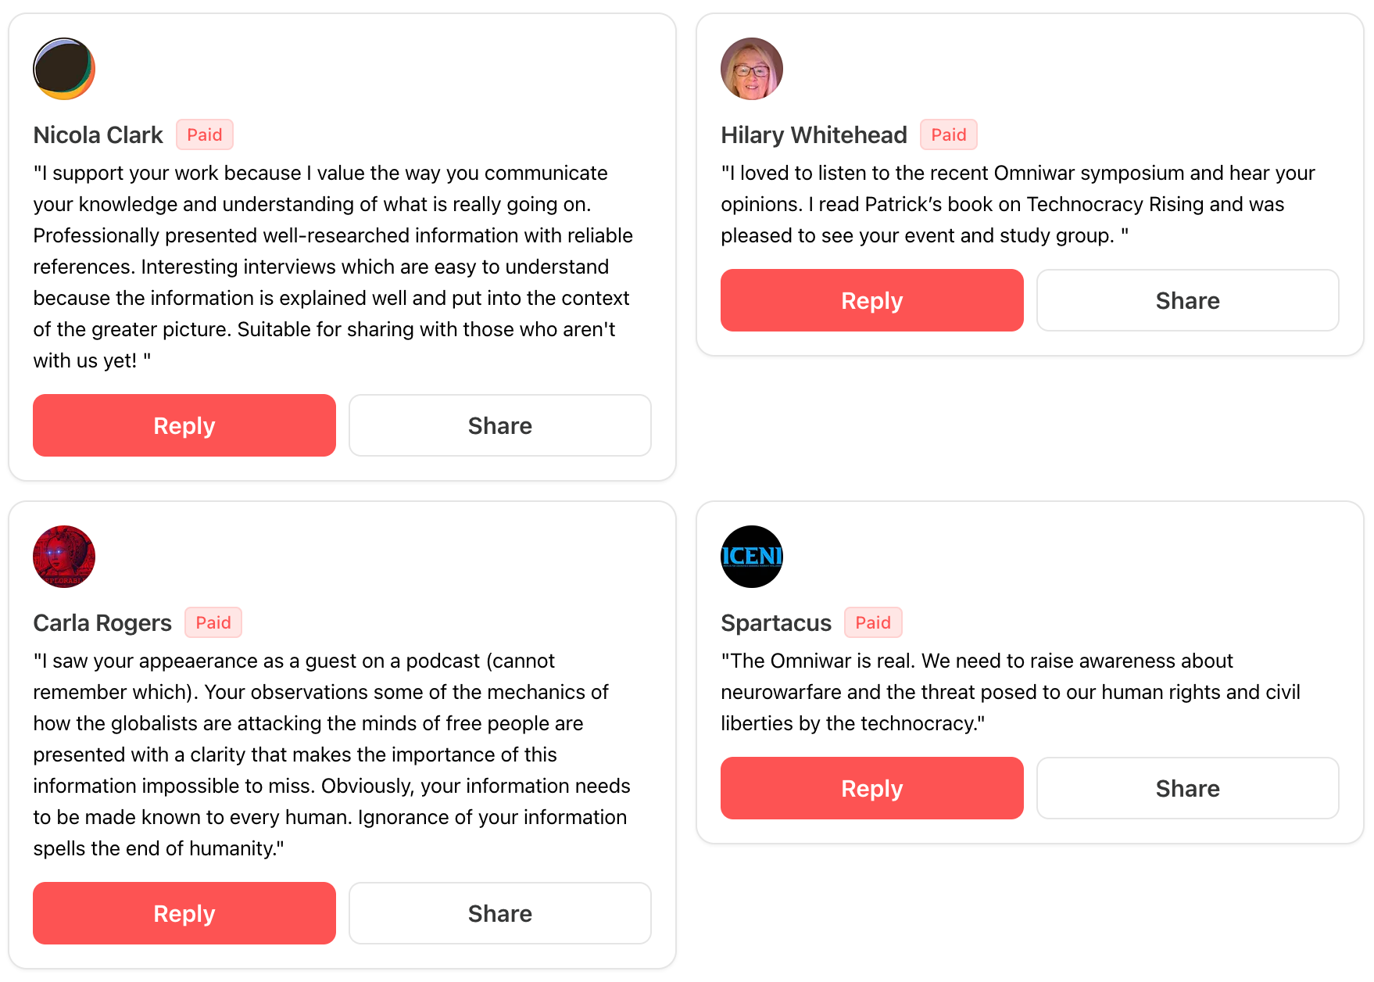Share Nicola Clark's testimonial
The image size is (1374, 982).
[x=499, y=425]
